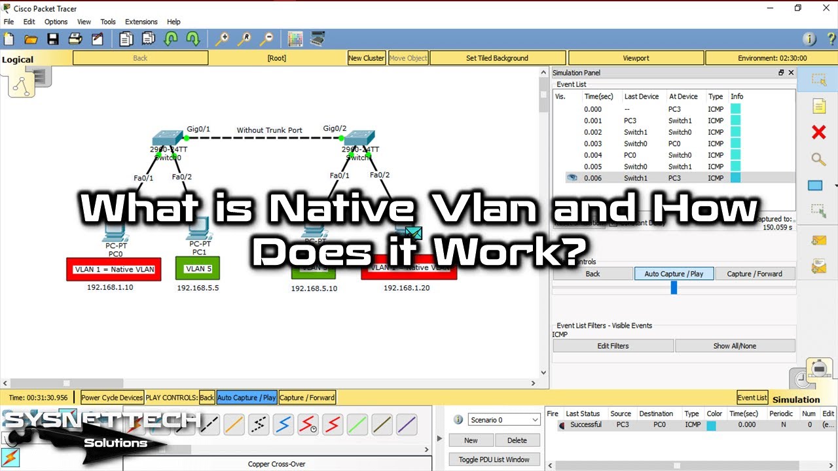Viewport: 838px width, 471px height.
Task: Open the Extensions menu
Action: (141, 22)
